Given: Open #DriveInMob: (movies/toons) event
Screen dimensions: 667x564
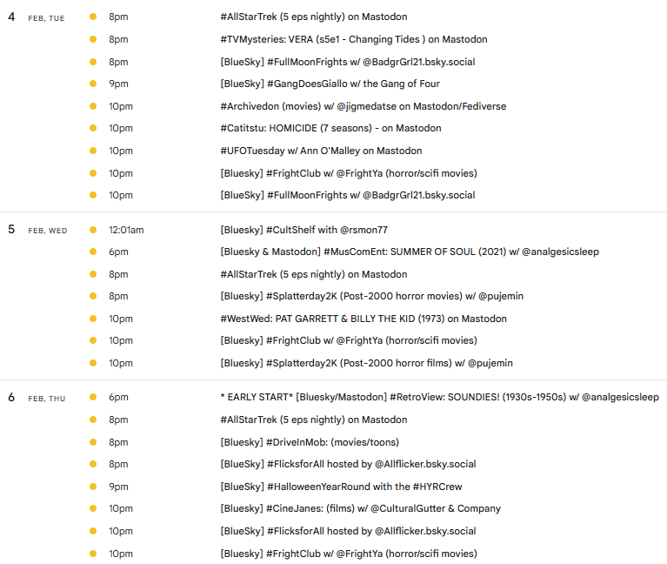Looking at the screenshot, I should click(310, 442).
